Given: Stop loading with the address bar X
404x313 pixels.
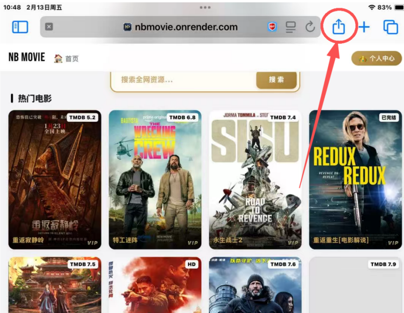Looking at the screenshot, I should pos(49,27).
